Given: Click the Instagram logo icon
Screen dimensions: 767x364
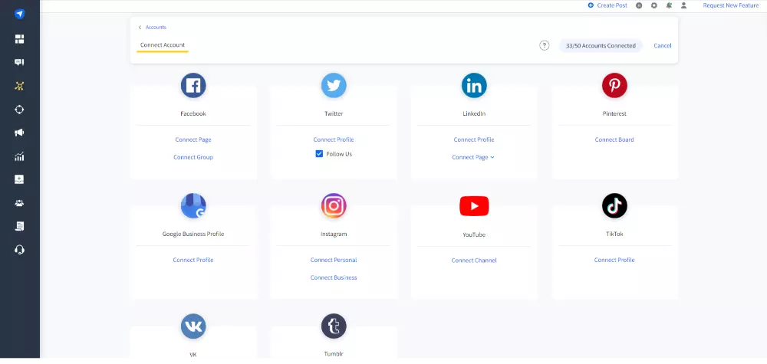Looking at the screenshot, I should 334,205.
